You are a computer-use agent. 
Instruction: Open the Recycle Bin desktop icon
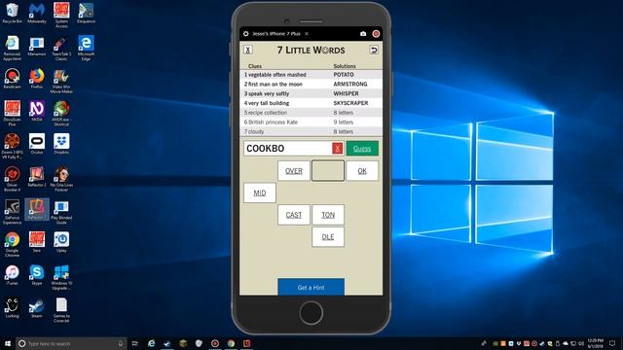click(x=12, y=13)
